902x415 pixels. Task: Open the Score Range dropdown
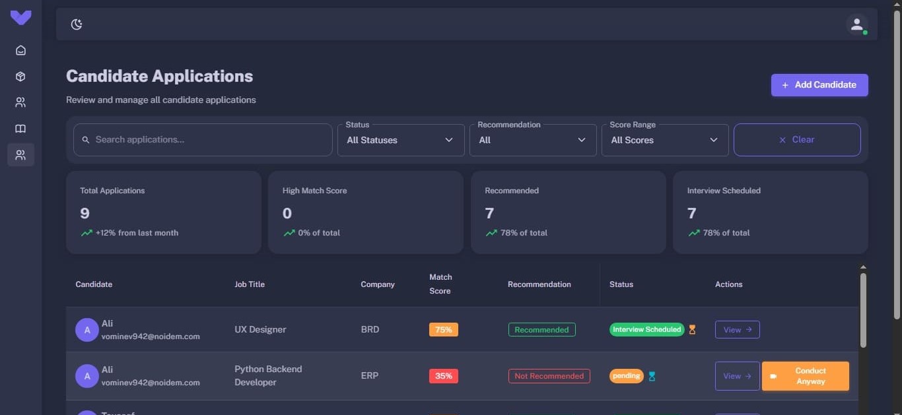tap(664, 140)
